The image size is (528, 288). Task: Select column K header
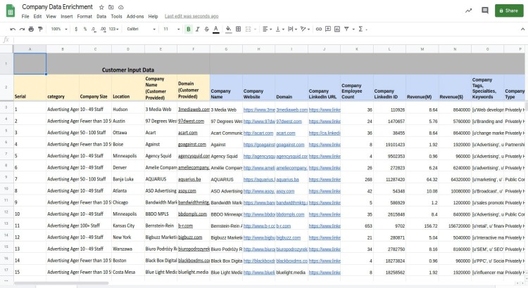[x=357, y=49]
